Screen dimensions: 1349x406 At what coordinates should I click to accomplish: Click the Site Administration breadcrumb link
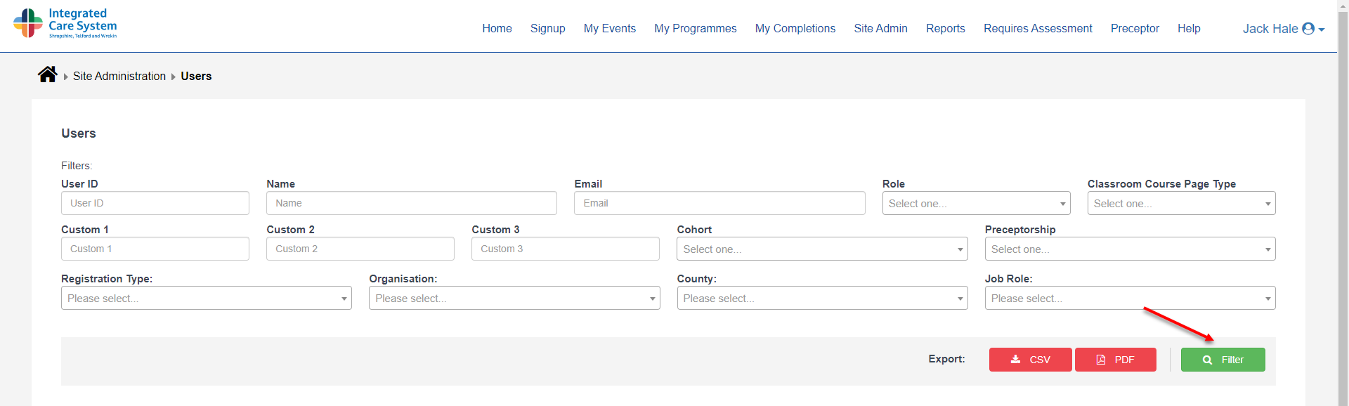(119, 76)
